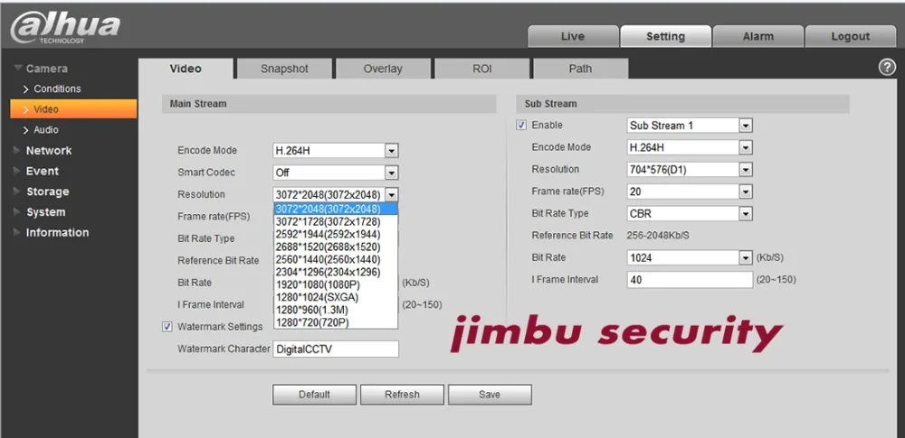Screen dimensions: 905x438
Task: Click the Watermark Character input field
Action: point(336,349)
